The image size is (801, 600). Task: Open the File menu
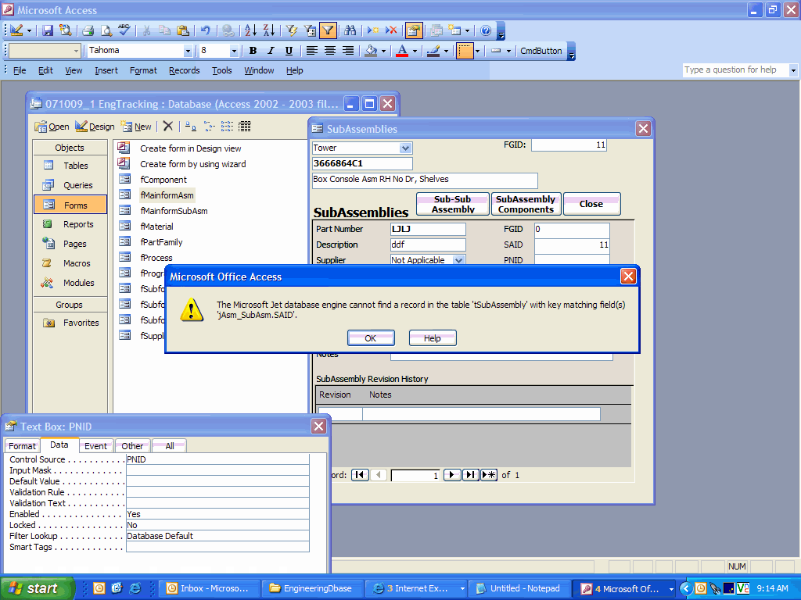tap(20, 70)
